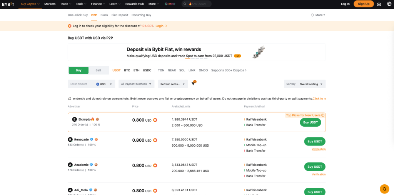Click the Login link in the discount notice
The width and height of the screenshot is (394, 195).
[x=161, y=26]
